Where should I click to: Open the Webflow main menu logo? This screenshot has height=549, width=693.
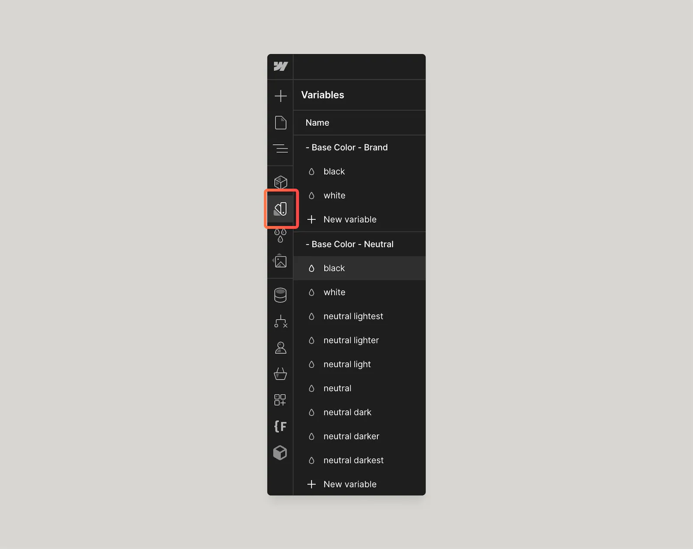tap(280, 66)
